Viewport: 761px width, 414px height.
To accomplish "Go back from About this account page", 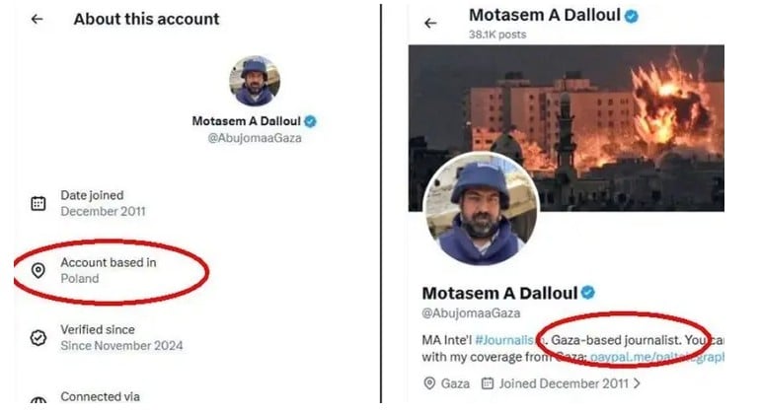I will (x=37, y=20).
